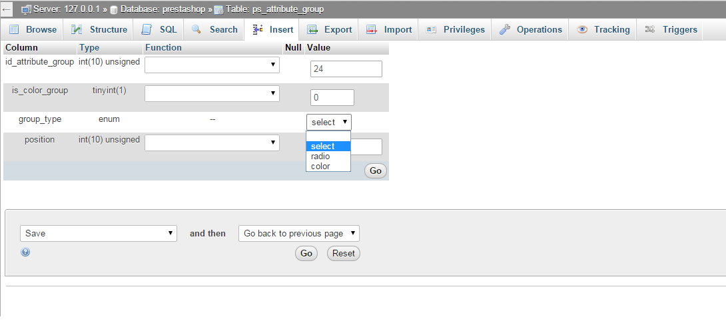Open the SQL tab
The image size is (726, 333).
pos(159,29)
